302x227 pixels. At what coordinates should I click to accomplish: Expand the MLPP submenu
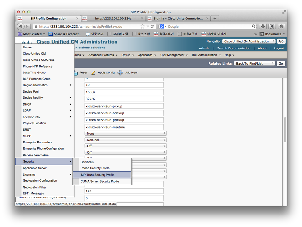click(45, 136)
